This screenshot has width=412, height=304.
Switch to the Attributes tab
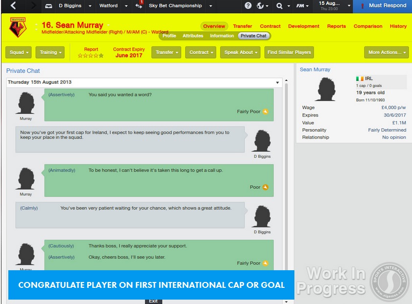(x=193, y=36)
